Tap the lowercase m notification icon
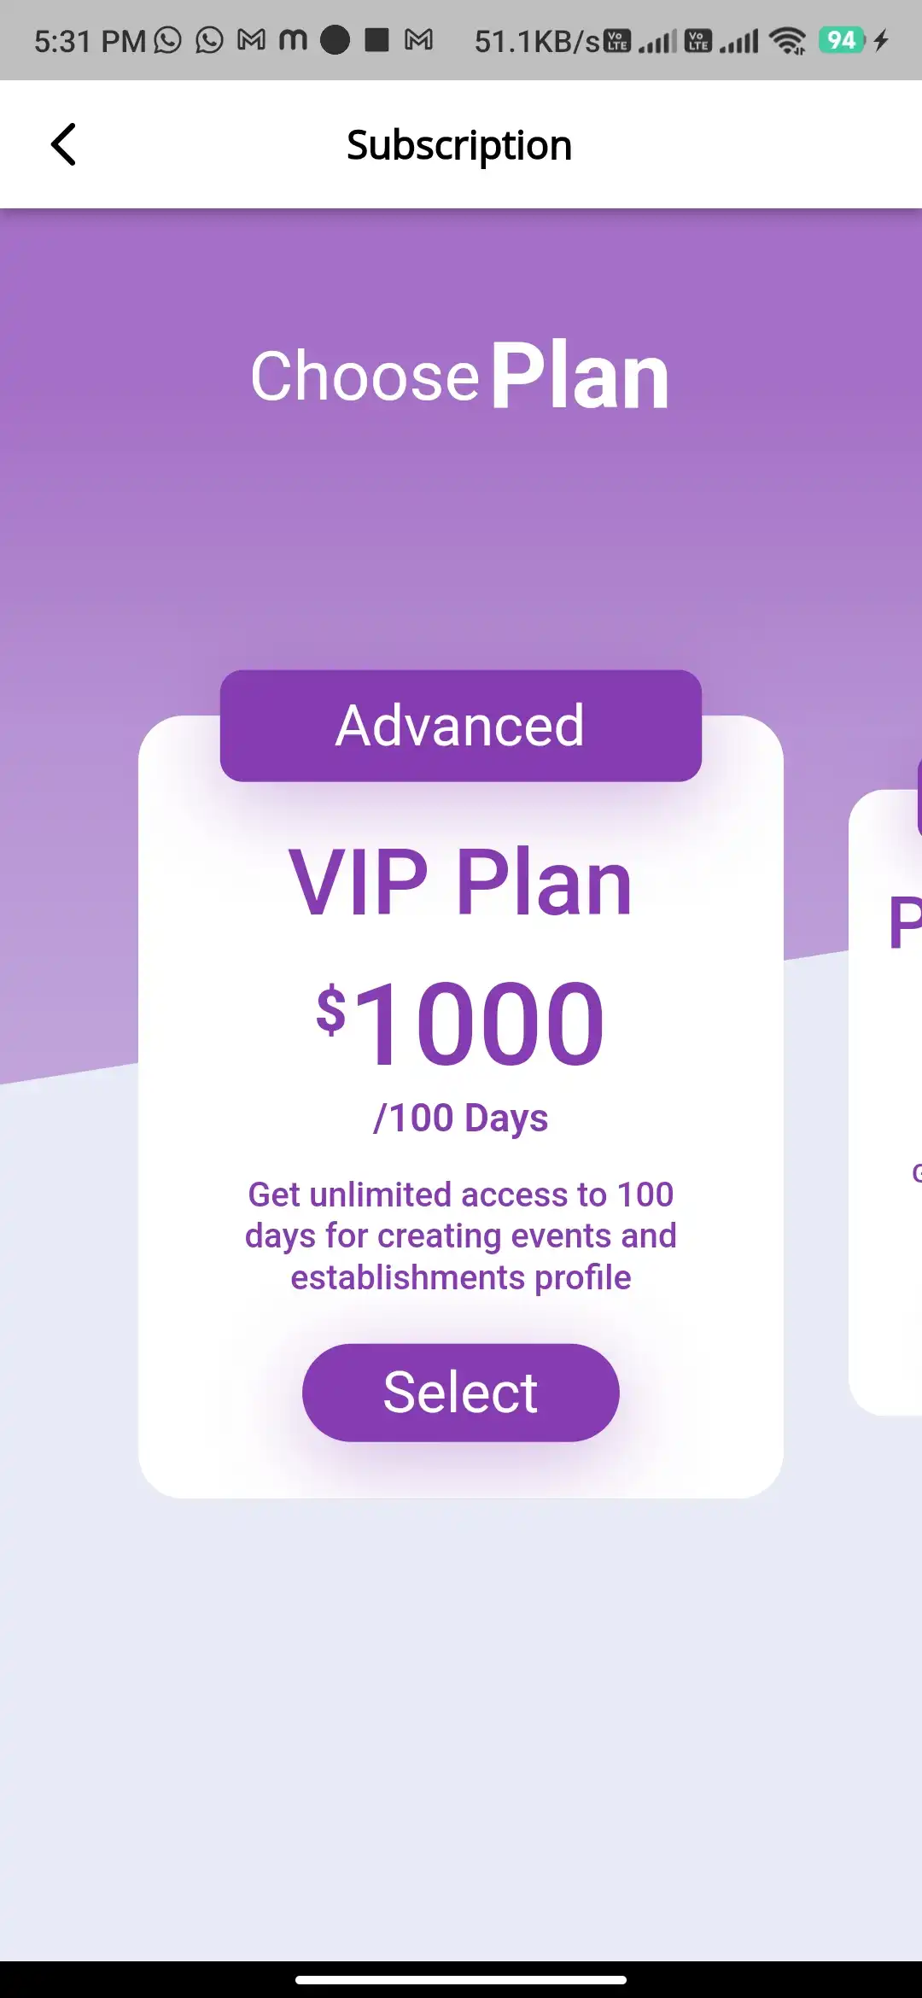 295,38
